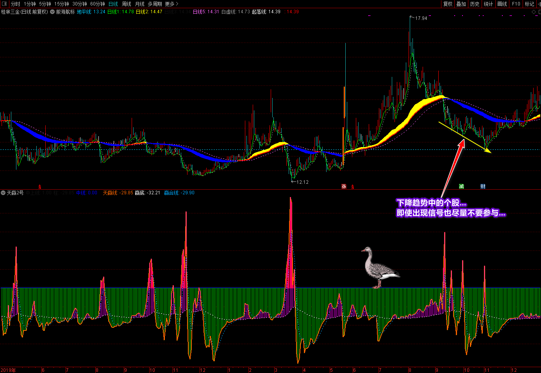Toggle 叠加 overlay mode

(x=461, y=4)
